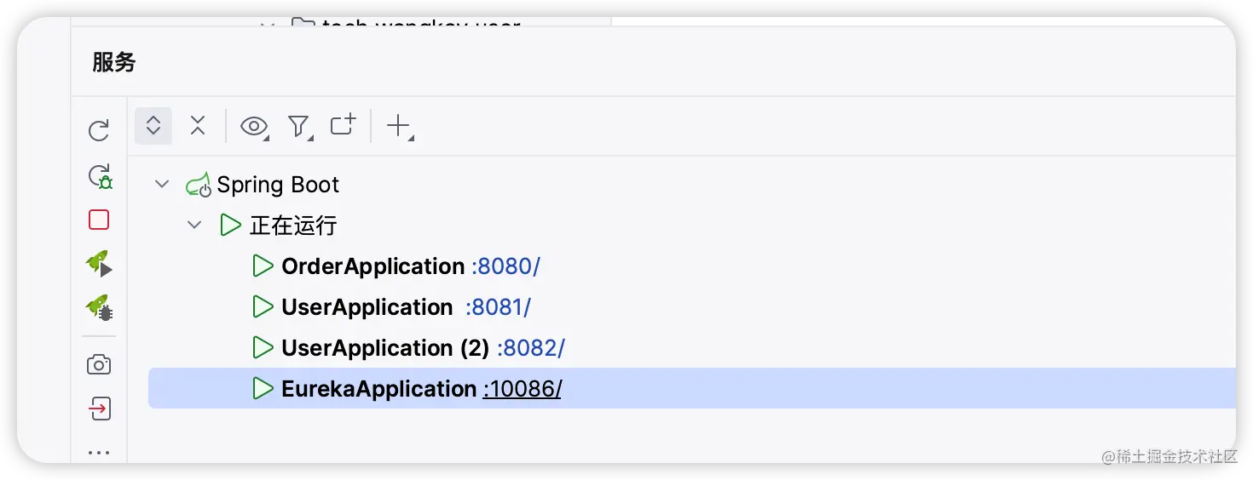
Task: Select OrderApplication in the services tree
Action: click(x=373, y=266)
